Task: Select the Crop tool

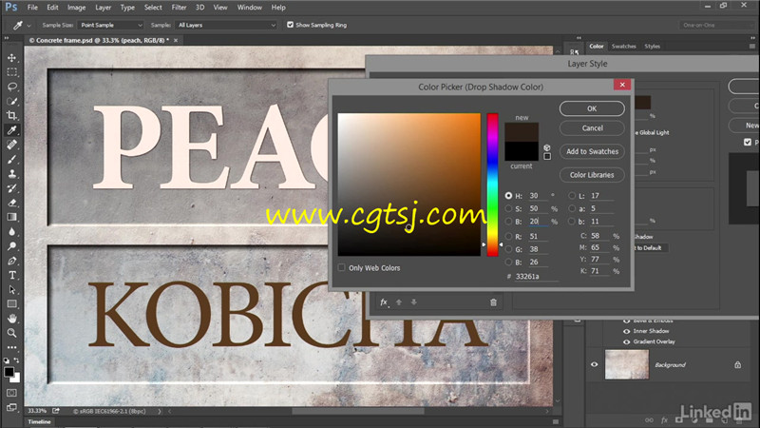Action: tap(11, 115)
